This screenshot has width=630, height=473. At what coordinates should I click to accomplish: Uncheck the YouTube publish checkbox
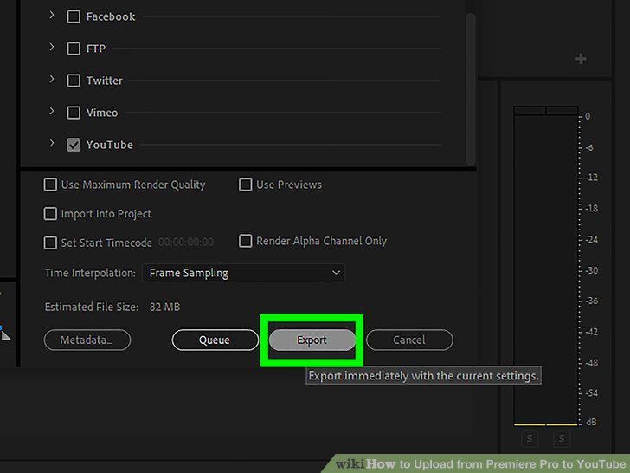coord(74,145)
